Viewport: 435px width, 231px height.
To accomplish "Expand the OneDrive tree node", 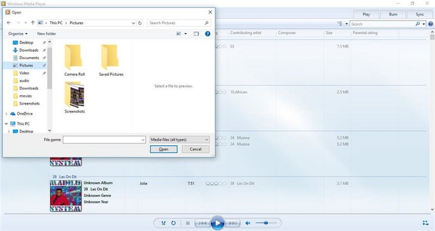I will [x=7, y=114].
